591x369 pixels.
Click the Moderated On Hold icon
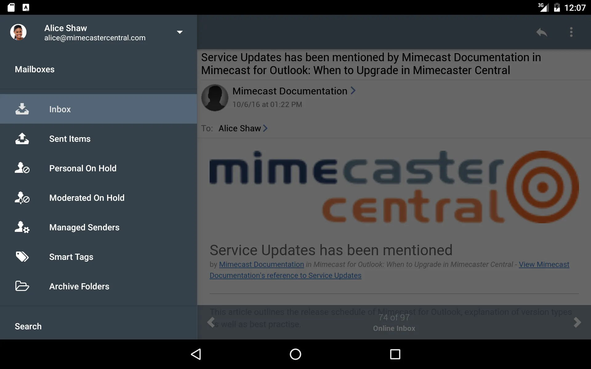pos(22,197)
